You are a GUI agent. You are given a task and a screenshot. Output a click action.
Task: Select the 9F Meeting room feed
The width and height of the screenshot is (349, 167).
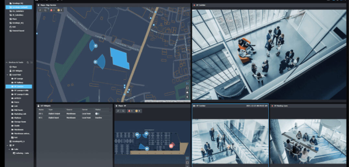pyautogui.click(x=308, y=141)
